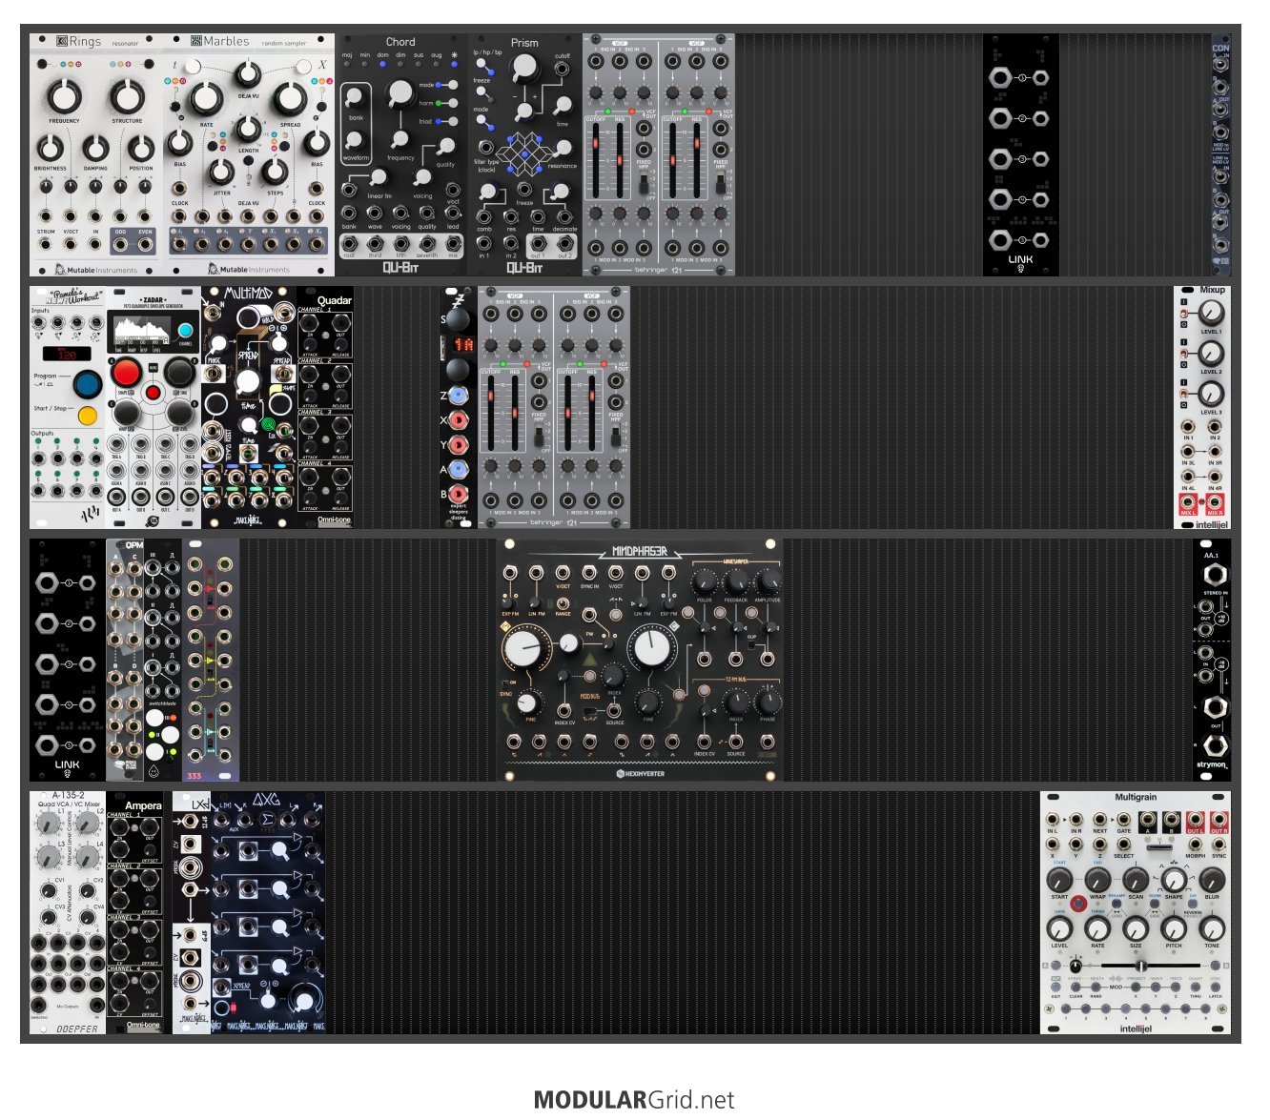Turn the Multigrain TONE knob
This screenshot has height=1120, width=1270.
tap(1212, 927)
